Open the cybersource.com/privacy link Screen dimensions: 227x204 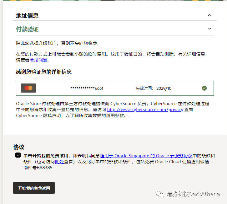(x=145, y=110)
